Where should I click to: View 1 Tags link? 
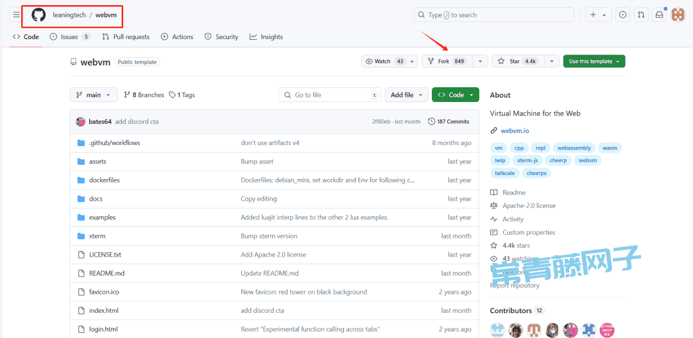click(x=182, y=95)
